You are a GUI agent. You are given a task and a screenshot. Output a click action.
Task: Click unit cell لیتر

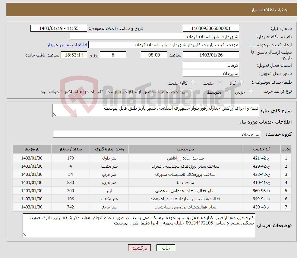coord(109,191)
